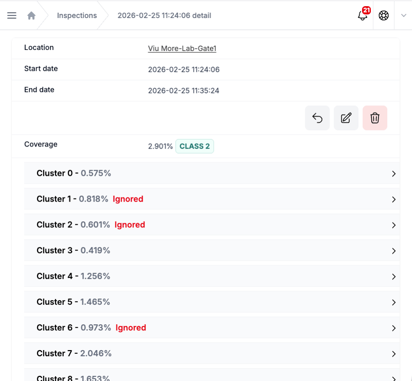This screenshot has height=381, width=412.
Task: Click the undo arrow action button
Action: (x=317, y=118)
